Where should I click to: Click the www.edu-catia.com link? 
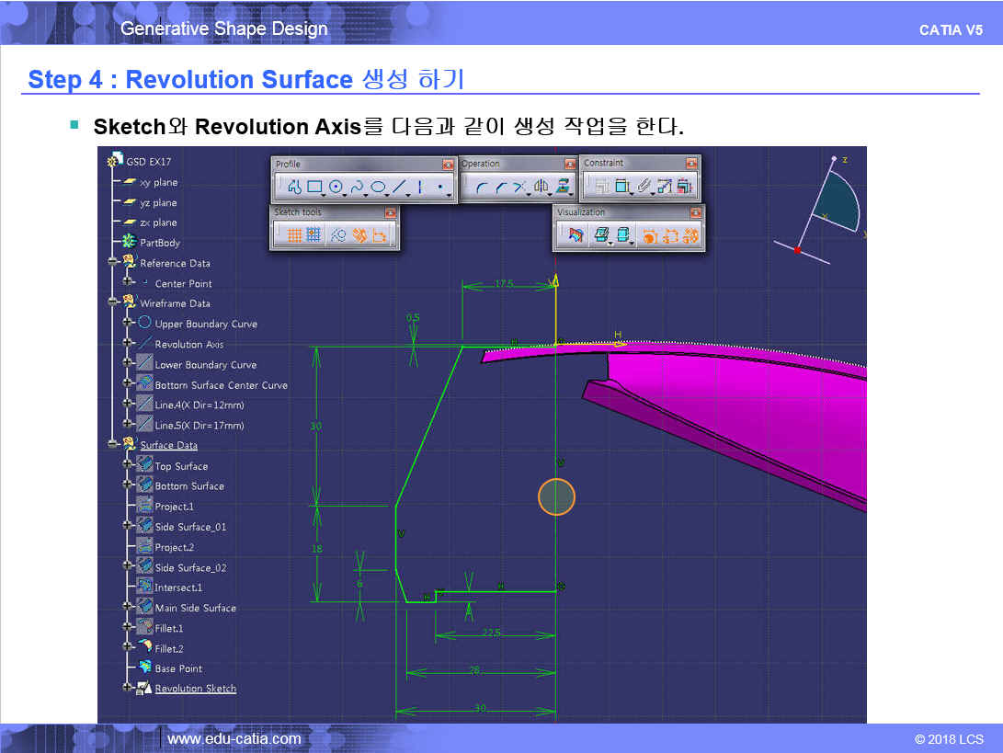[x=234, y=738]
